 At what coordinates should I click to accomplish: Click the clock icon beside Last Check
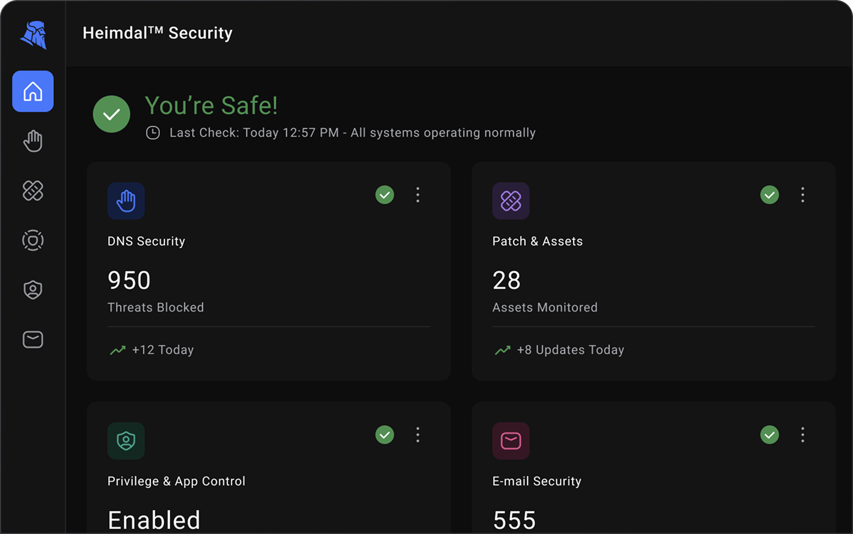(x=153, y=133)
